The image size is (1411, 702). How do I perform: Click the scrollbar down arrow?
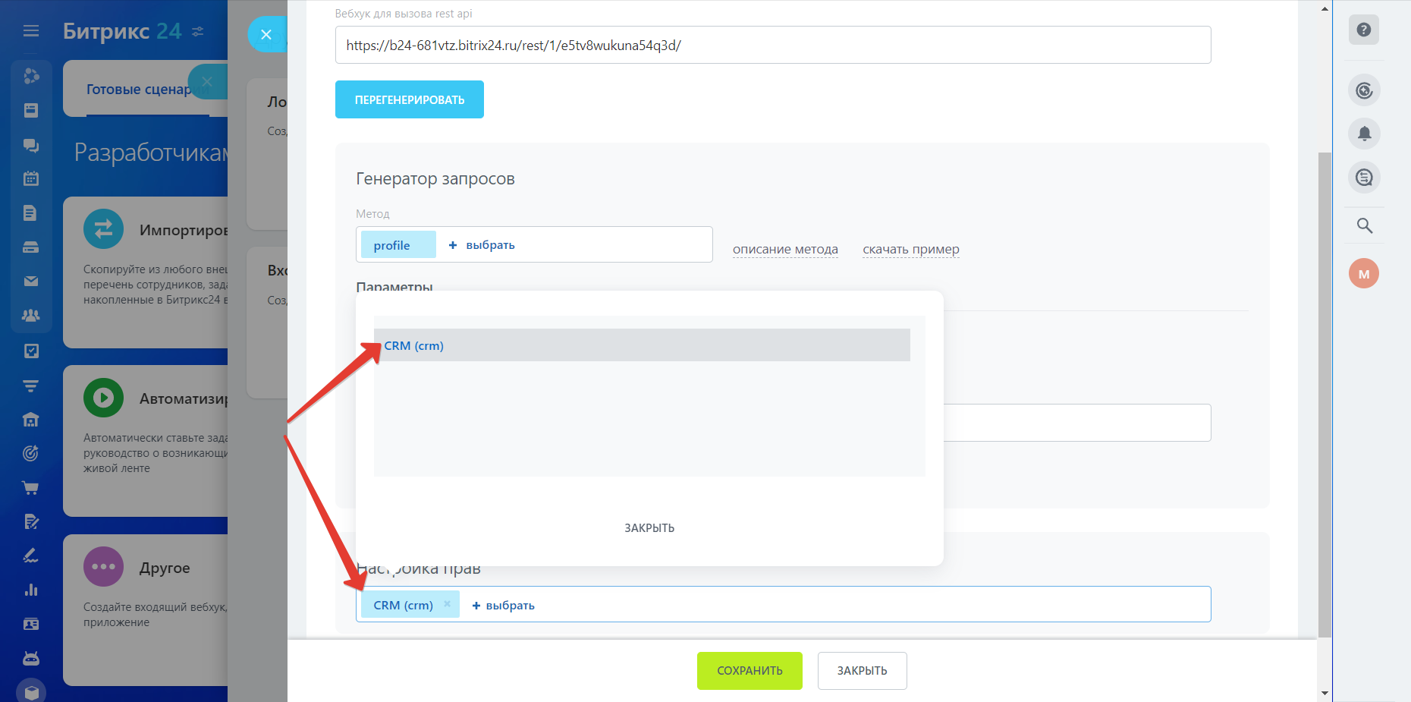pyautogui.click(x=1325, y=693)
